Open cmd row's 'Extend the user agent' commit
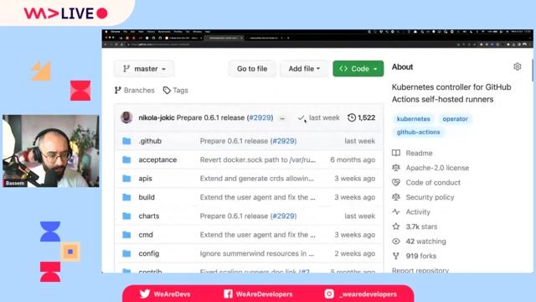 (x=257, y=235)
